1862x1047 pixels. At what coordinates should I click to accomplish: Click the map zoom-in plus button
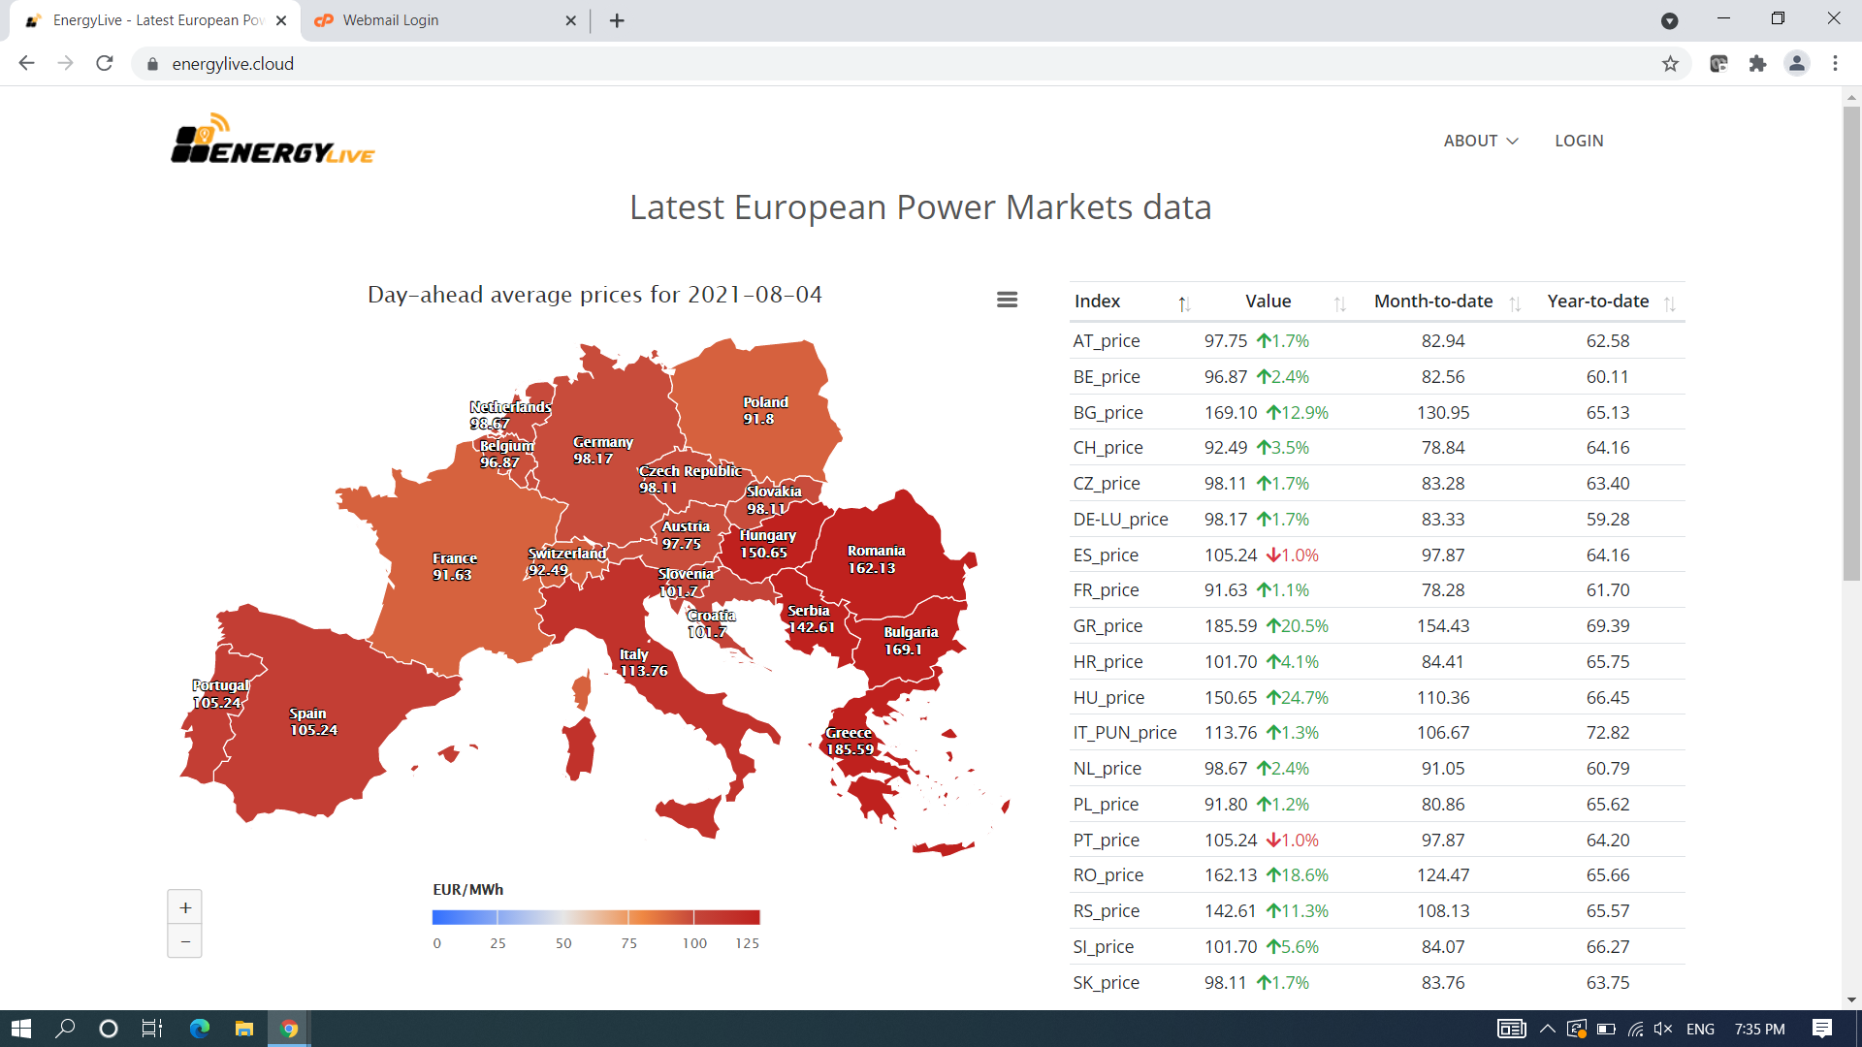pos(185,907)
